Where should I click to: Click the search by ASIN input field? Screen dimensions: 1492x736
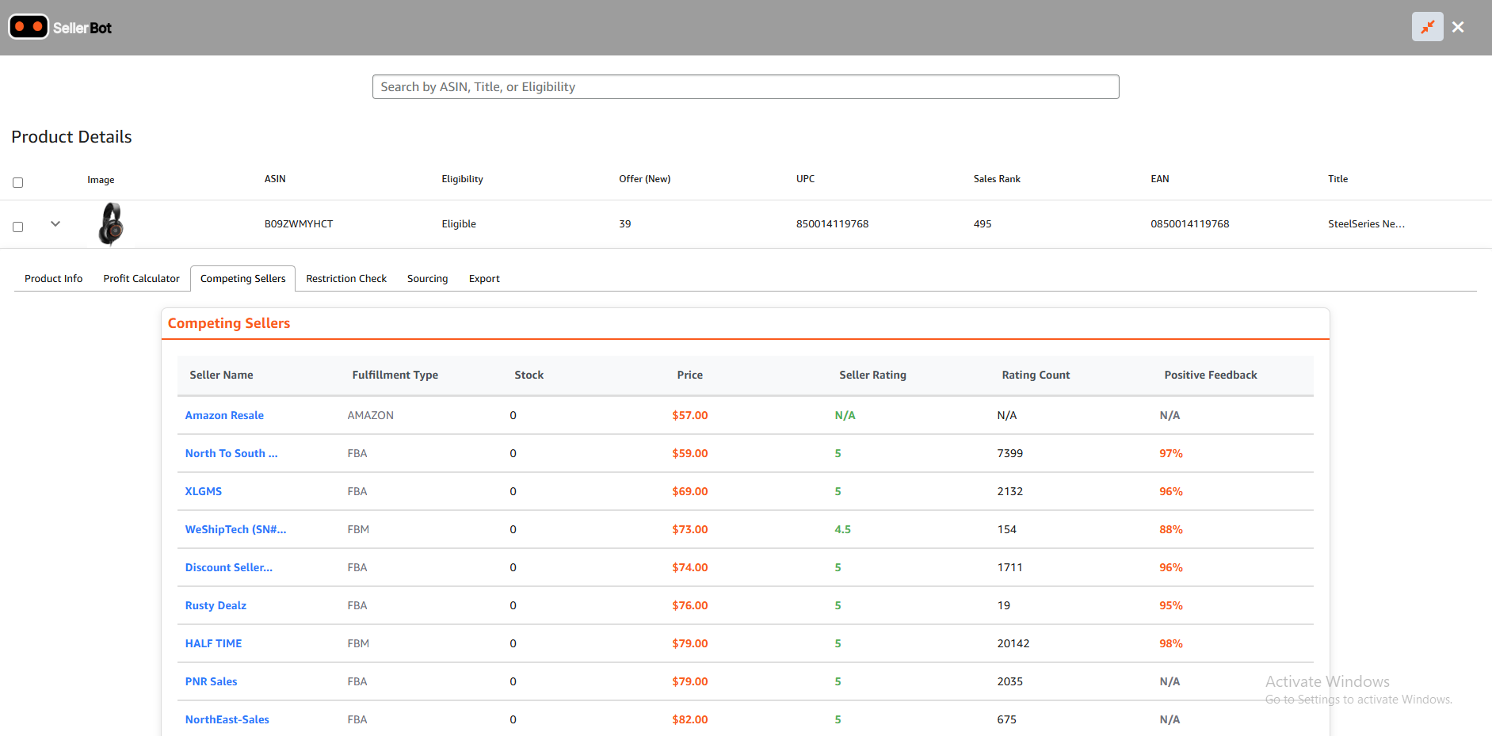point(746,87)
